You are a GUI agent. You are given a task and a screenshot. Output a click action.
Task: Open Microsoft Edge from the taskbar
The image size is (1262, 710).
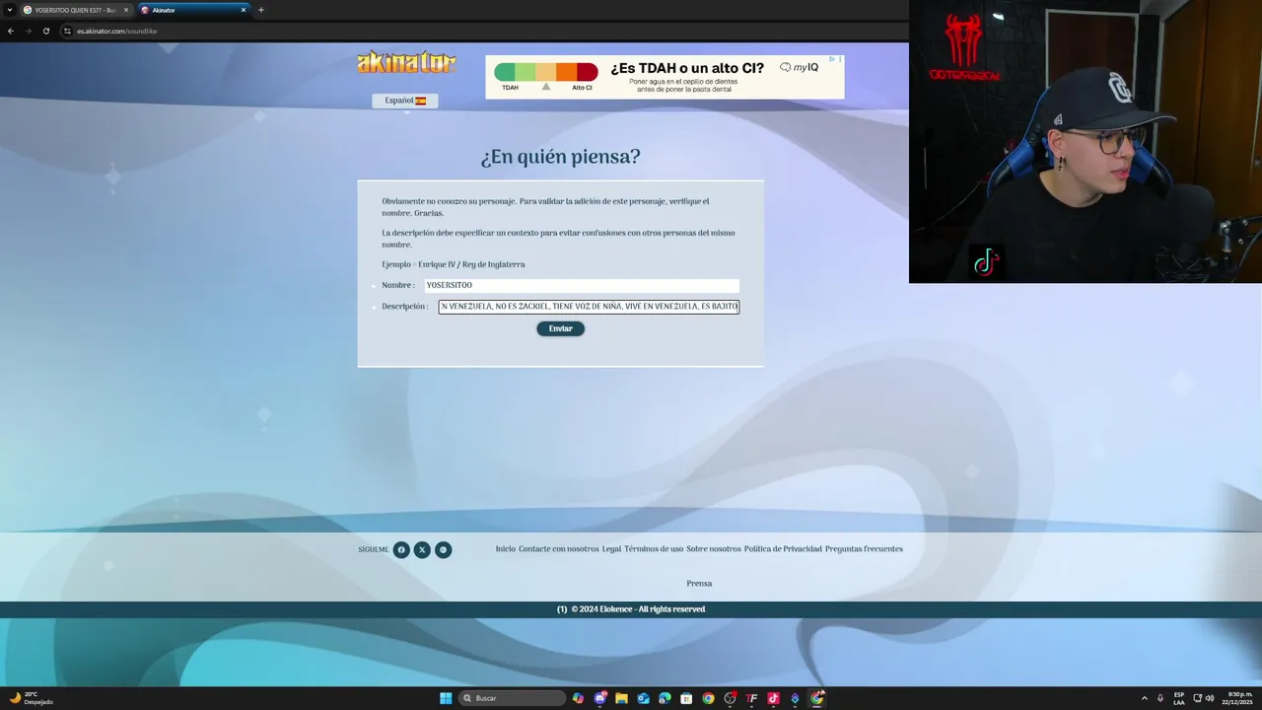click(665, 698)
